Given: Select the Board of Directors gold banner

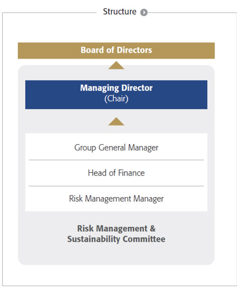Looking at the screenshot, I should (x=116, y=51).
